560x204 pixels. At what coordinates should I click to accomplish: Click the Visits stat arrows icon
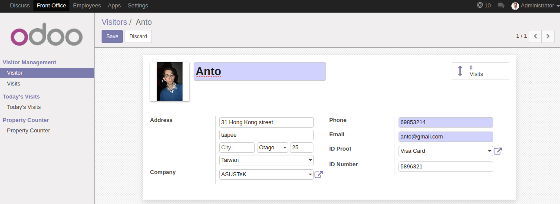[x=460, y=71]
